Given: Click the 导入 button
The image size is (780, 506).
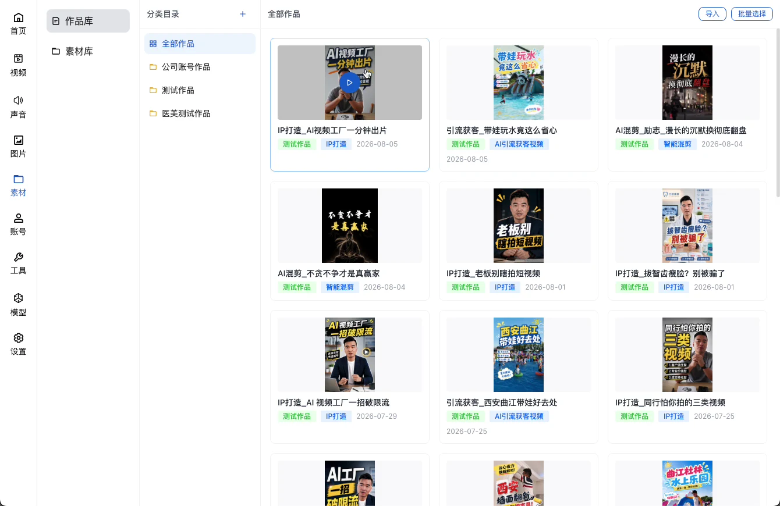Looking at the screenshot, I should coord(712,14).
